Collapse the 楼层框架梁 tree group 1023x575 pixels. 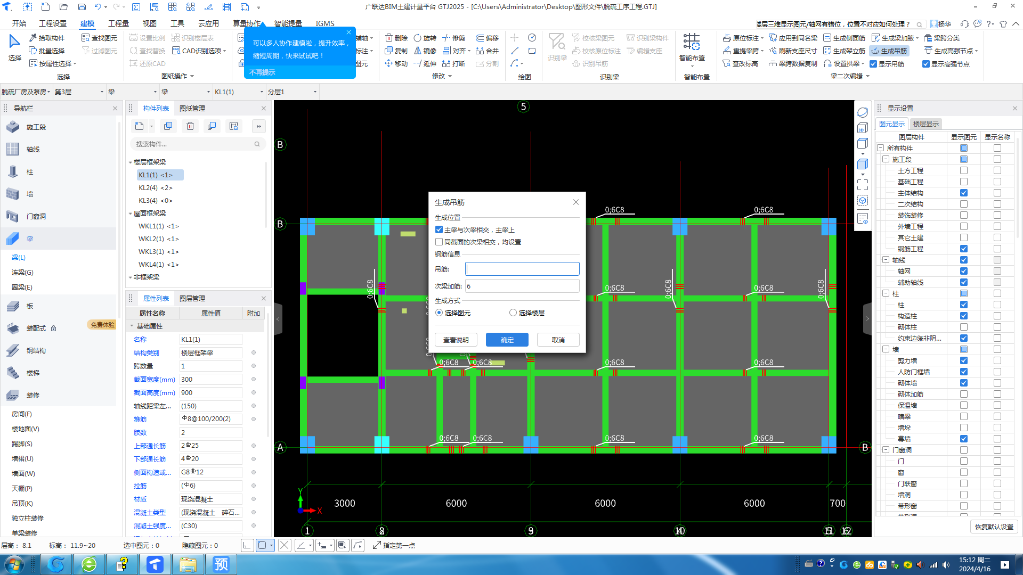[131, 162]
